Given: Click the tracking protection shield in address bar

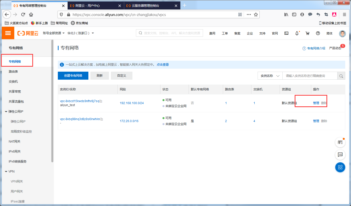Looking at the screenshot, I should coord(61,14).
